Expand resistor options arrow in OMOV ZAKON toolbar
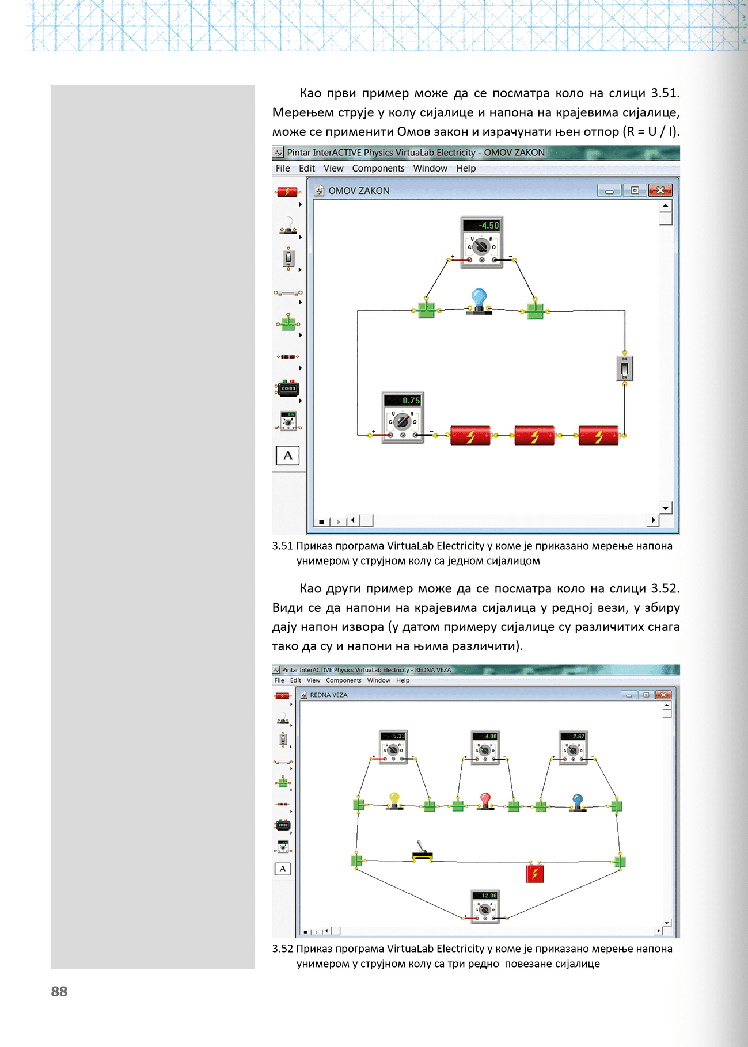The height and width of the screenshot is (1047, 748). (x=301, y=368)
